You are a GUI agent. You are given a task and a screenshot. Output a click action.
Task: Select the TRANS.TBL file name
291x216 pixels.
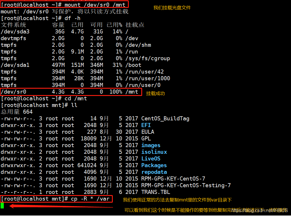point(156,192)
